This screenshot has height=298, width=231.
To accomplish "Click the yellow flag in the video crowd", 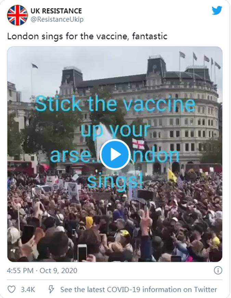I will 172,176.
